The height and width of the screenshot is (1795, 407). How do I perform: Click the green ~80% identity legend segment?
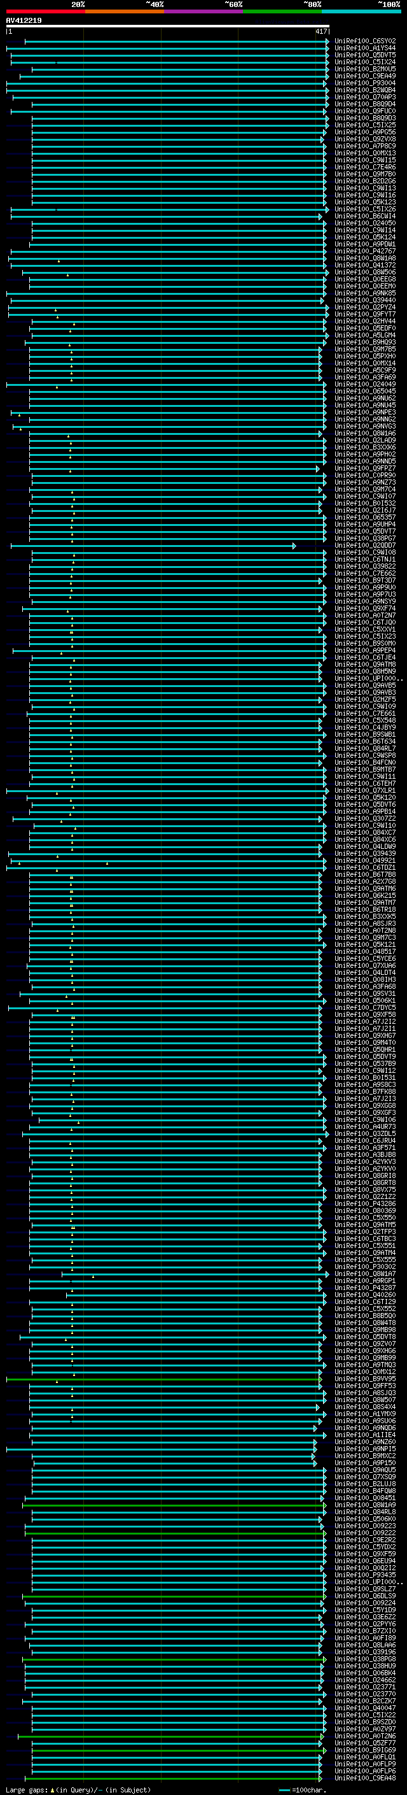282,11
